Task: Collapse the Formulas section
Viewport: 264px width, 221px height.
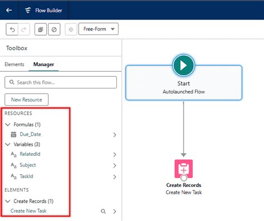Action: pos(8,125)
